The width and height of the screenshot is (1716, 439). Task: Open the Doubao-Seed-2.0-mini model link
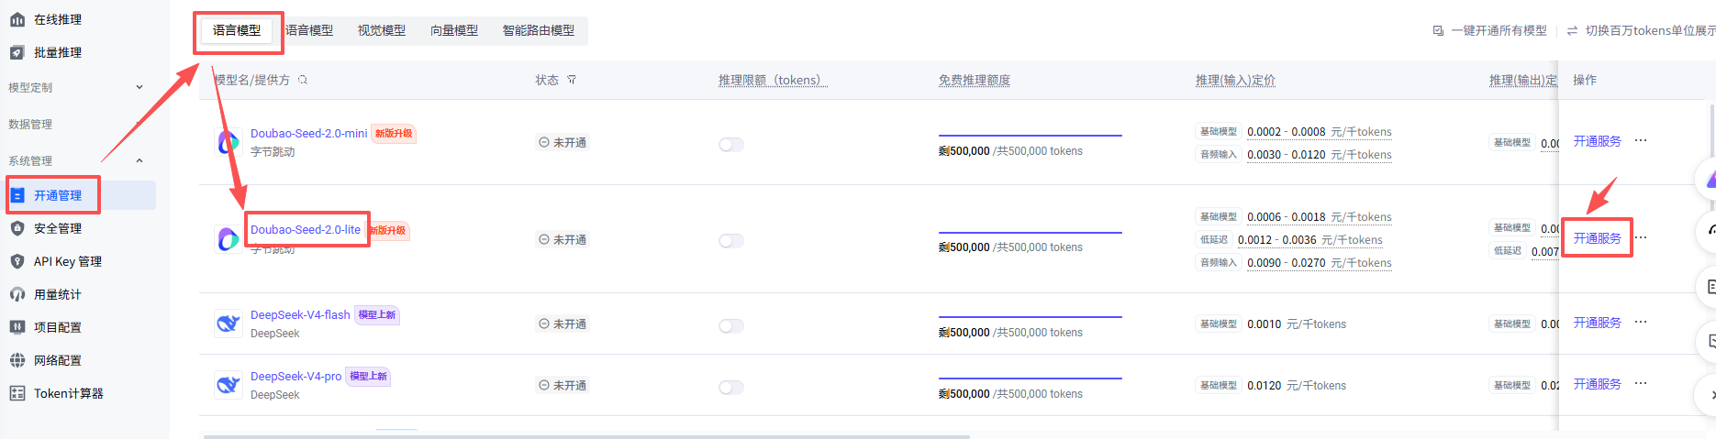[308, 133]
